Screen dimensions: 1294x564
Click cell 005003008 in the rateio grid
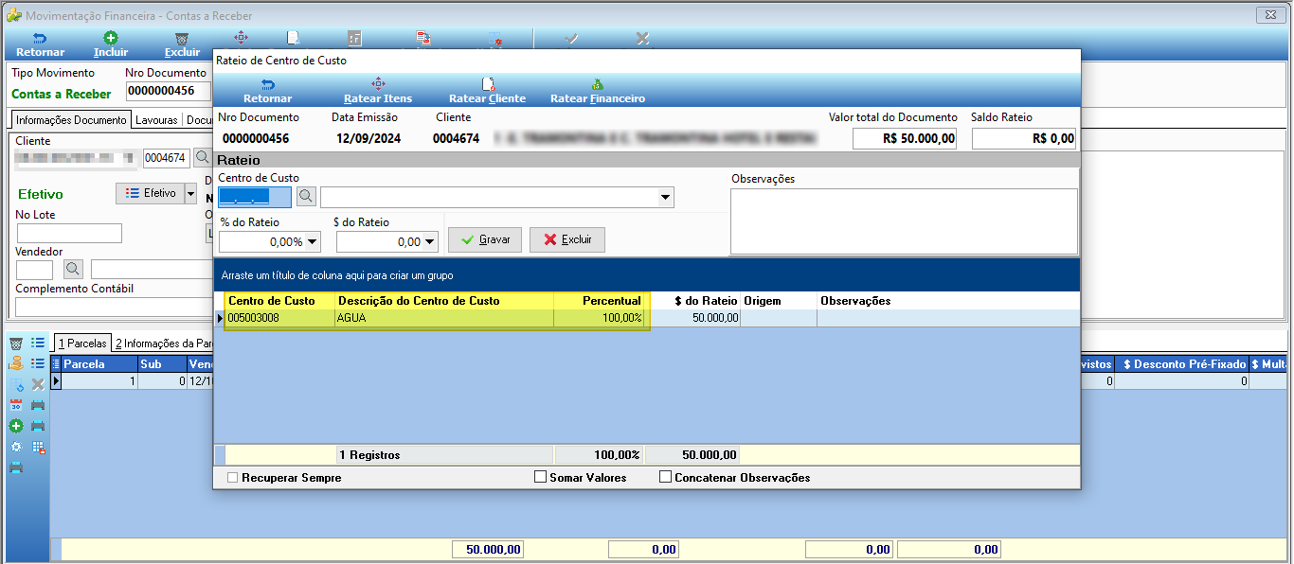click(x=279, y=318)
